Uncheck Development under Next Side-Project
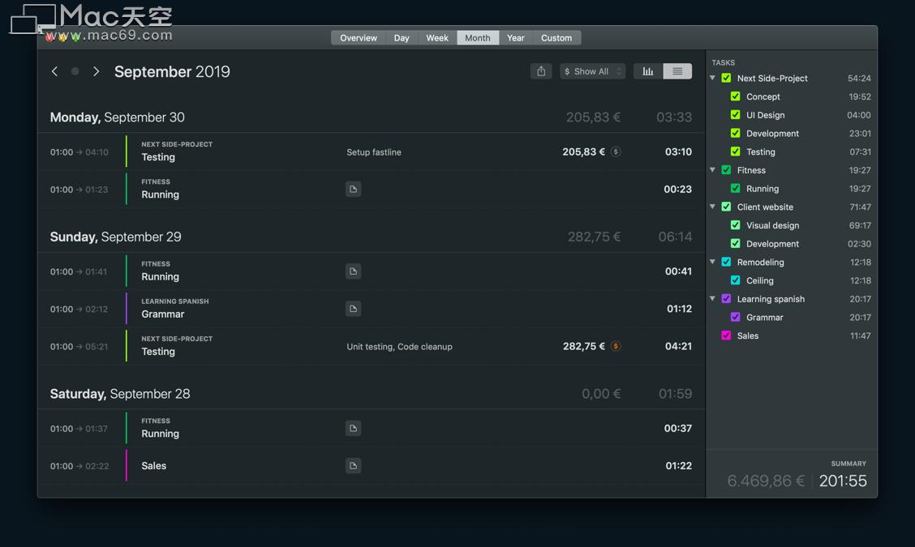Viewport: 915px width, 547px height. coord(735,133)
